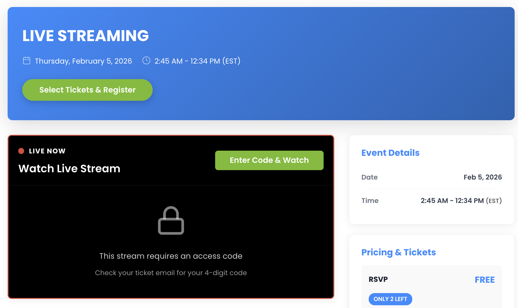
Task: Click the LIVE NOW label
Action: click(x=47, y=151)
